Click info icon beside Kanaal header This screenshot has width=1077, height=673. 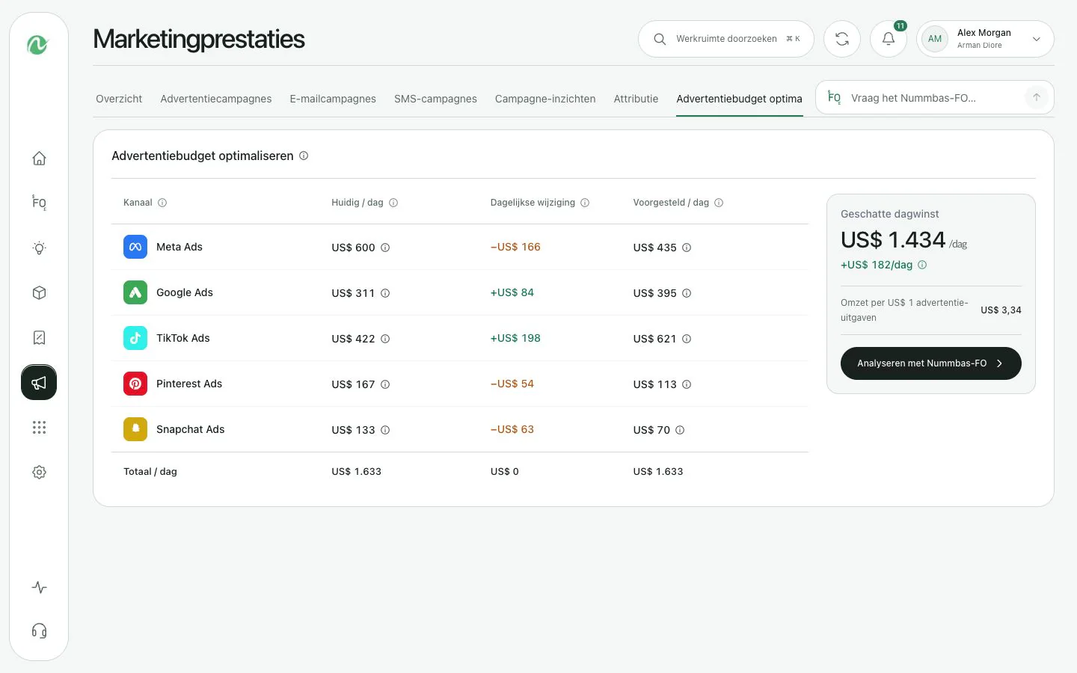point(162,203)
